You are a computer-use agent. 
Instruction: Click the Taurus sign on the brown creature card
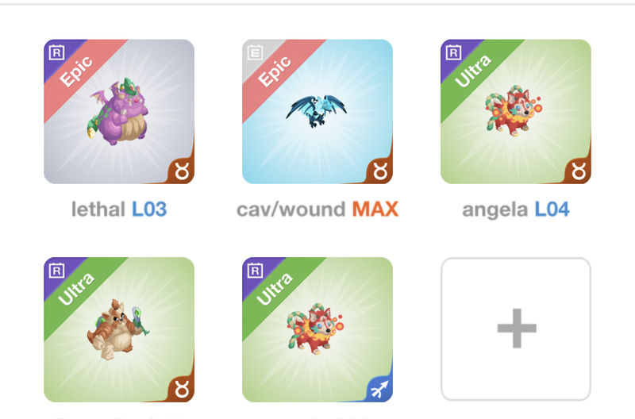pyautogui.click(x=182, y=390)
